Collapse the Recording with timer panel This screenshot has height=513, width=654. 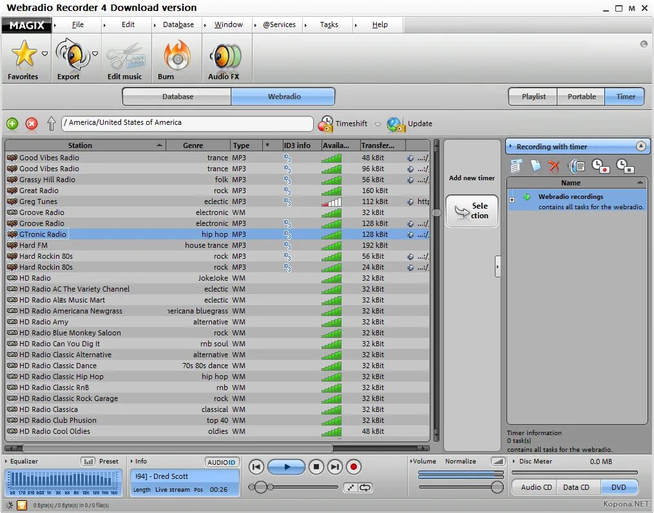(641, 146)
